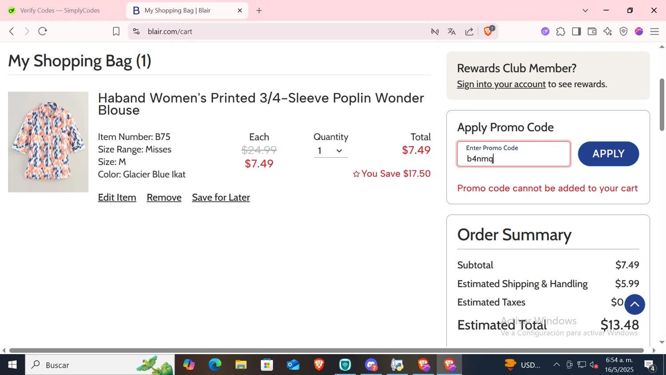This screenshot has height=375, width=666.
Task: Open the Haband Women's Poplin Blouse title
Action: (261, 104)
